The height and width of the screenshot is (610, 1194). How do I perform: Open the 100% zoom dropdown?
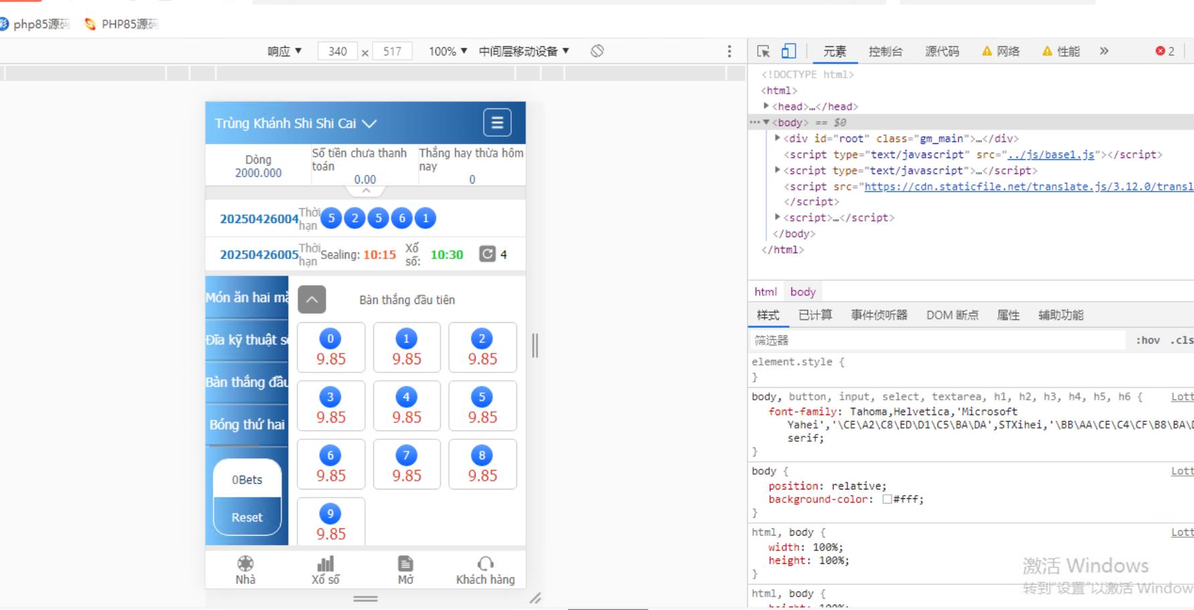[x=448, y=51]
